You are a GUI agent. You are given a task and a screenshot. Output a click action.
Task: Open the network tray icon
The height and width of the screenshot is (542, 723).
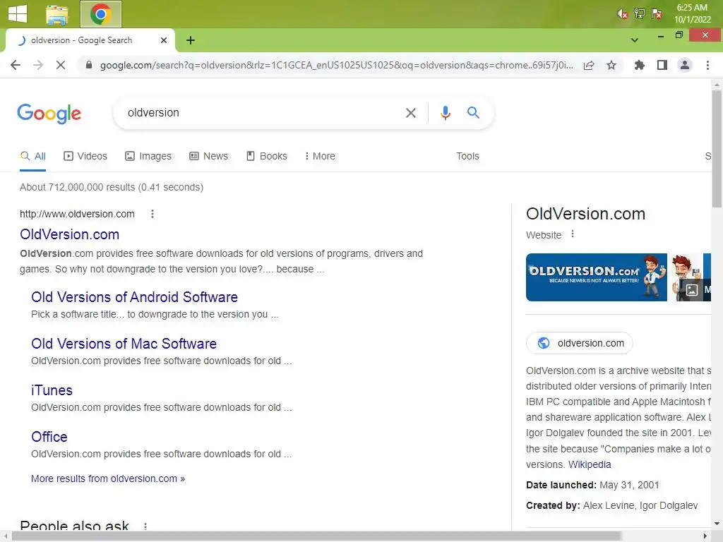tap(640, 13)
